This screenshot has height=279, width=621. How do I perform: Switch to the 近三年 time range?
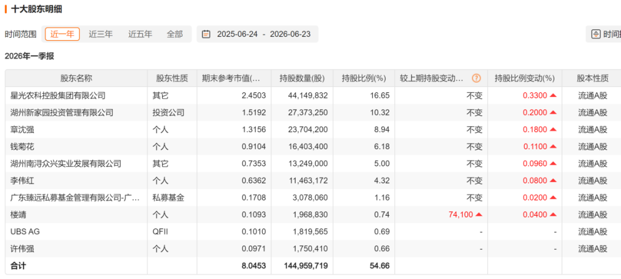[x=101, y=34]
